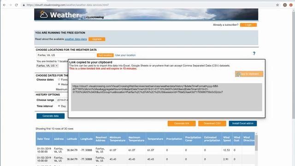Click the Weather Visual Crossing logo
The width and height of the screenshot is (295, 166).
[71, 15]
